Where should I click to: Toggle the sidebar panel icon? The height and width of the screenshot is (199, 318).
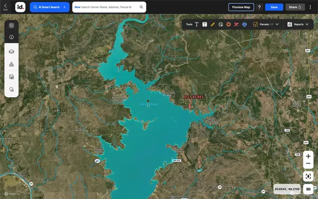[x=11, y=25]
